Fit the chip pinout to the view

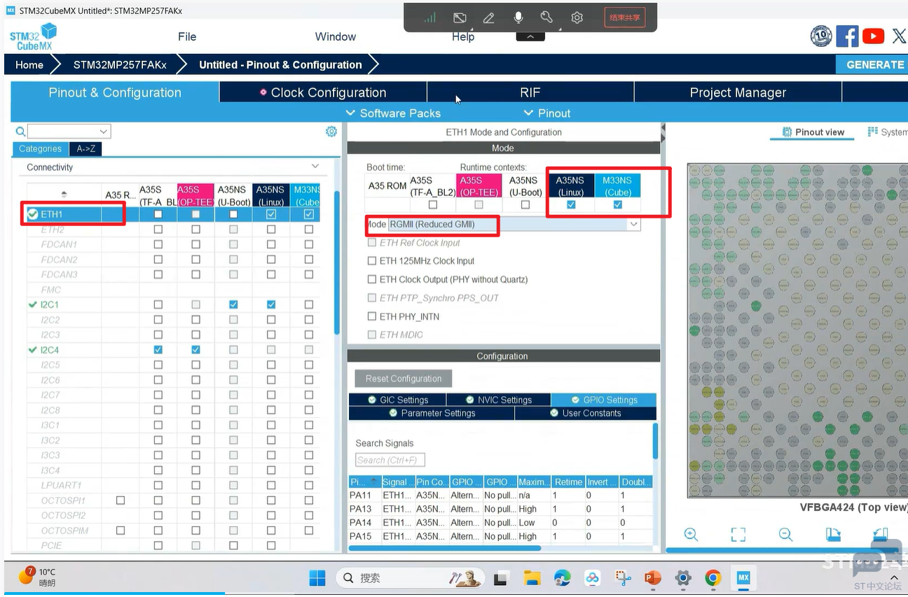pos(738,535)
